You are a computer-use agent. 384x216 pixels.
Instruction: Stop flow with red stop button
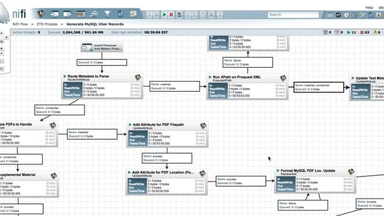[171, 15]
